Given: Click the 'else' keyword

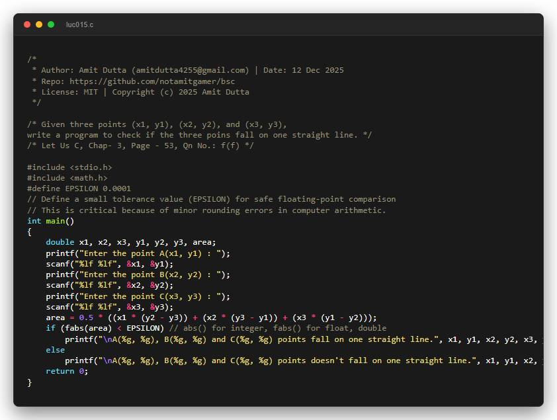Looking at the screenshot, I should [x=56, y=350].
